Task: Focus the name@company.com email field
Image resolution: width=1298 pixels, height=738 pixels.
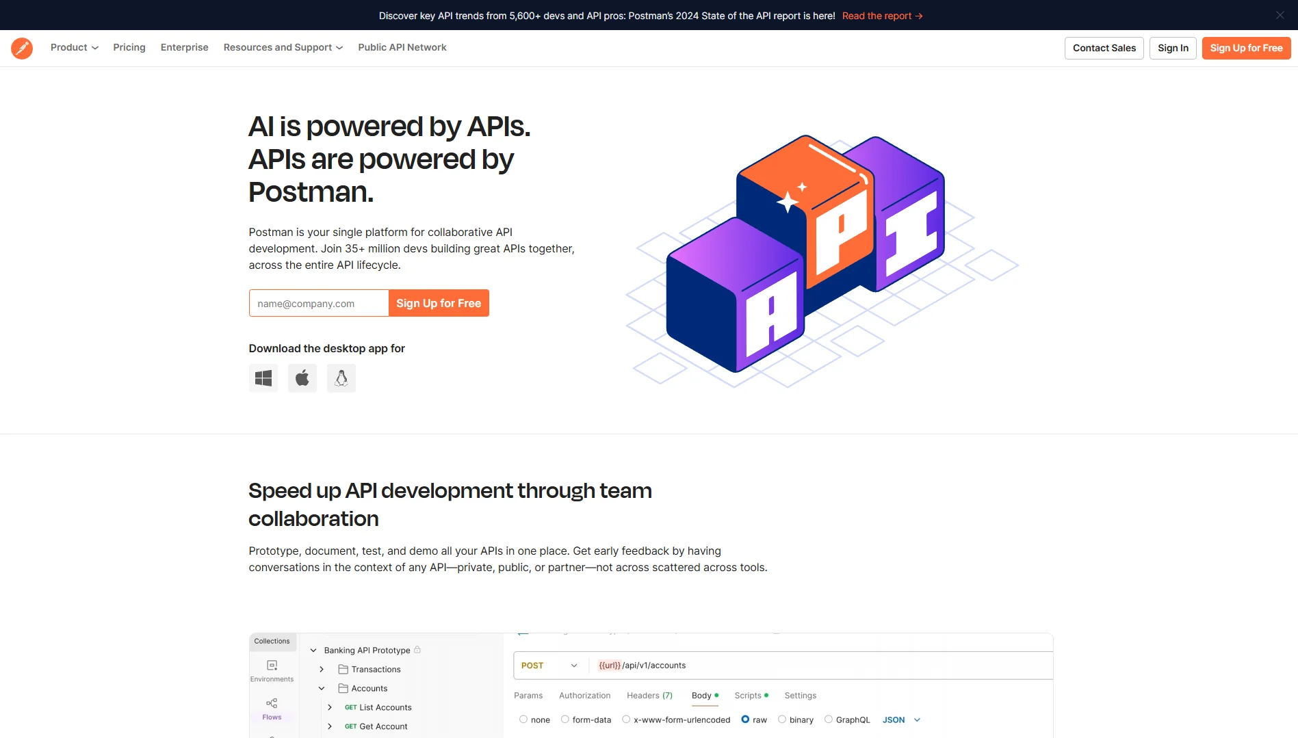Action: coord(319,303)
